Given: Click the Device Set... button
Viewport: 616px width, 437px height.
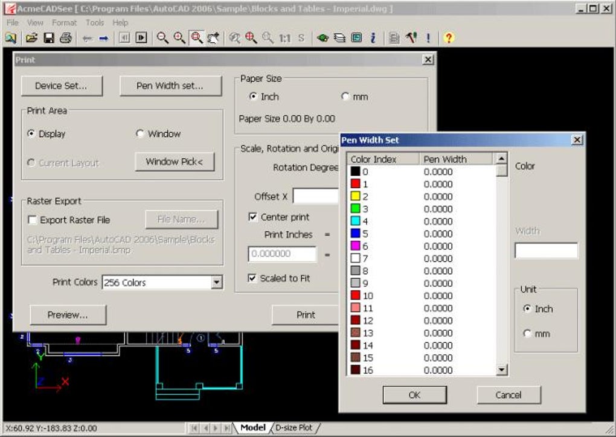Looking at the screenshot, I should (x=62, y=86).
